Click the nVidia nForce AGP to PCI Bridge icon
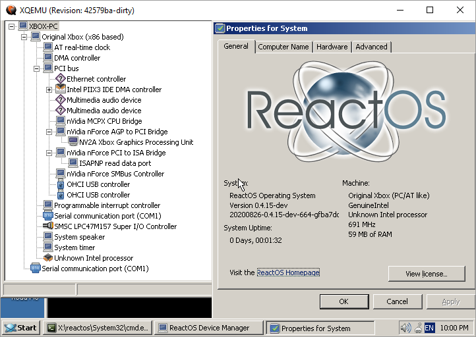Viewport: 476px width, 337px height. pos(61,131)
